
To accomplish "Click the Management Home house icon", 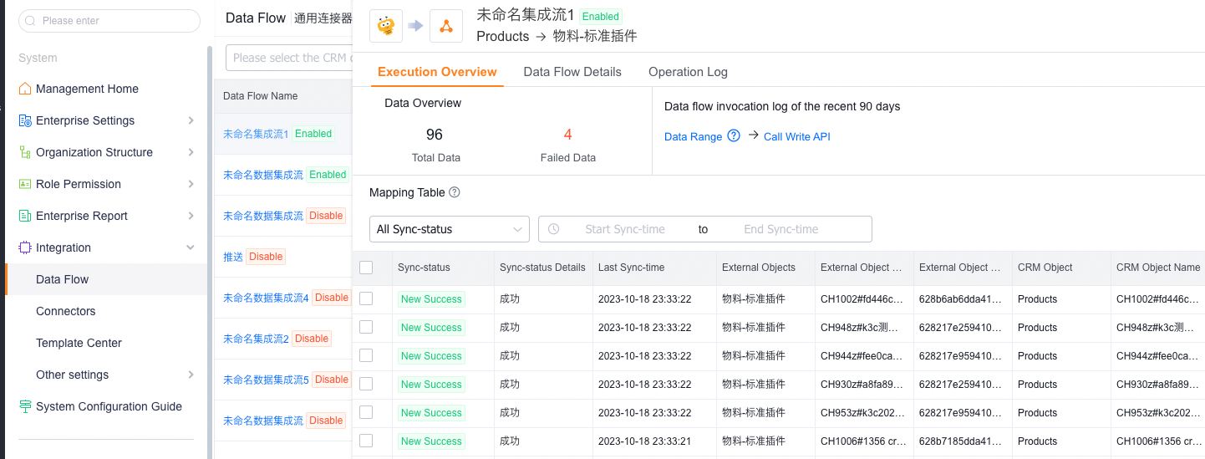I will (x=25, y=89).
